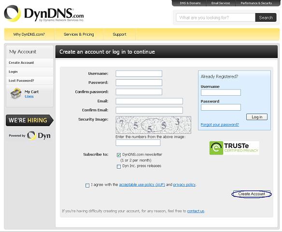The width and height of the screenshot is (282, 232).
Task: Tick the agree with acceptable use policy checkbox
Action: coord(87,185)
